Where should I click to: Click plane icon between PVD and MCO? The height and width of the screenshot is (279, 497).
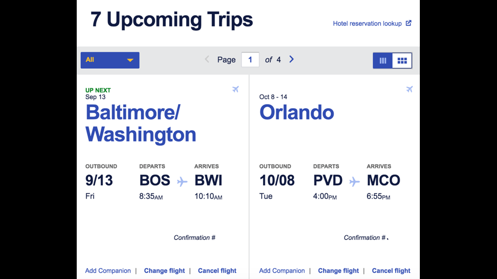click(x=354, y=182)
